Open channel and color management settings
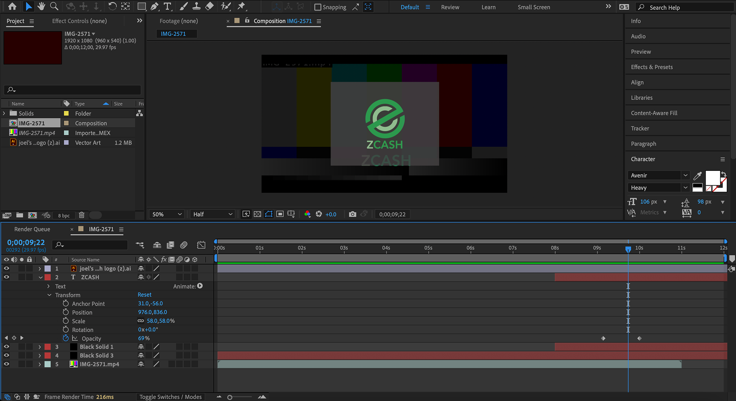 point(307,214)
